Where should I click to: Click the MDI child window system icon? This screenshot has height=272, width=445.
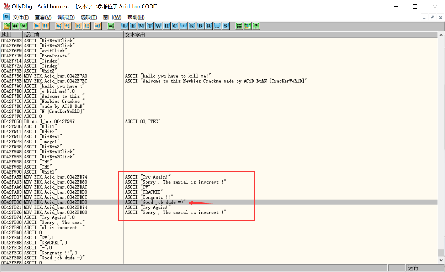click(6, 17)
